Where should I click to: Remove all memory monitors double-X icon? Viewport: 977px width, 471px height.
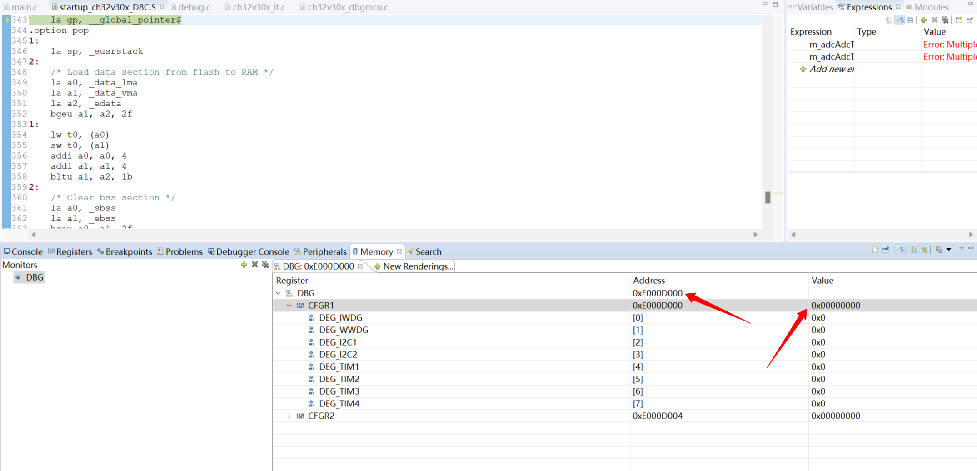pos(265,265)
